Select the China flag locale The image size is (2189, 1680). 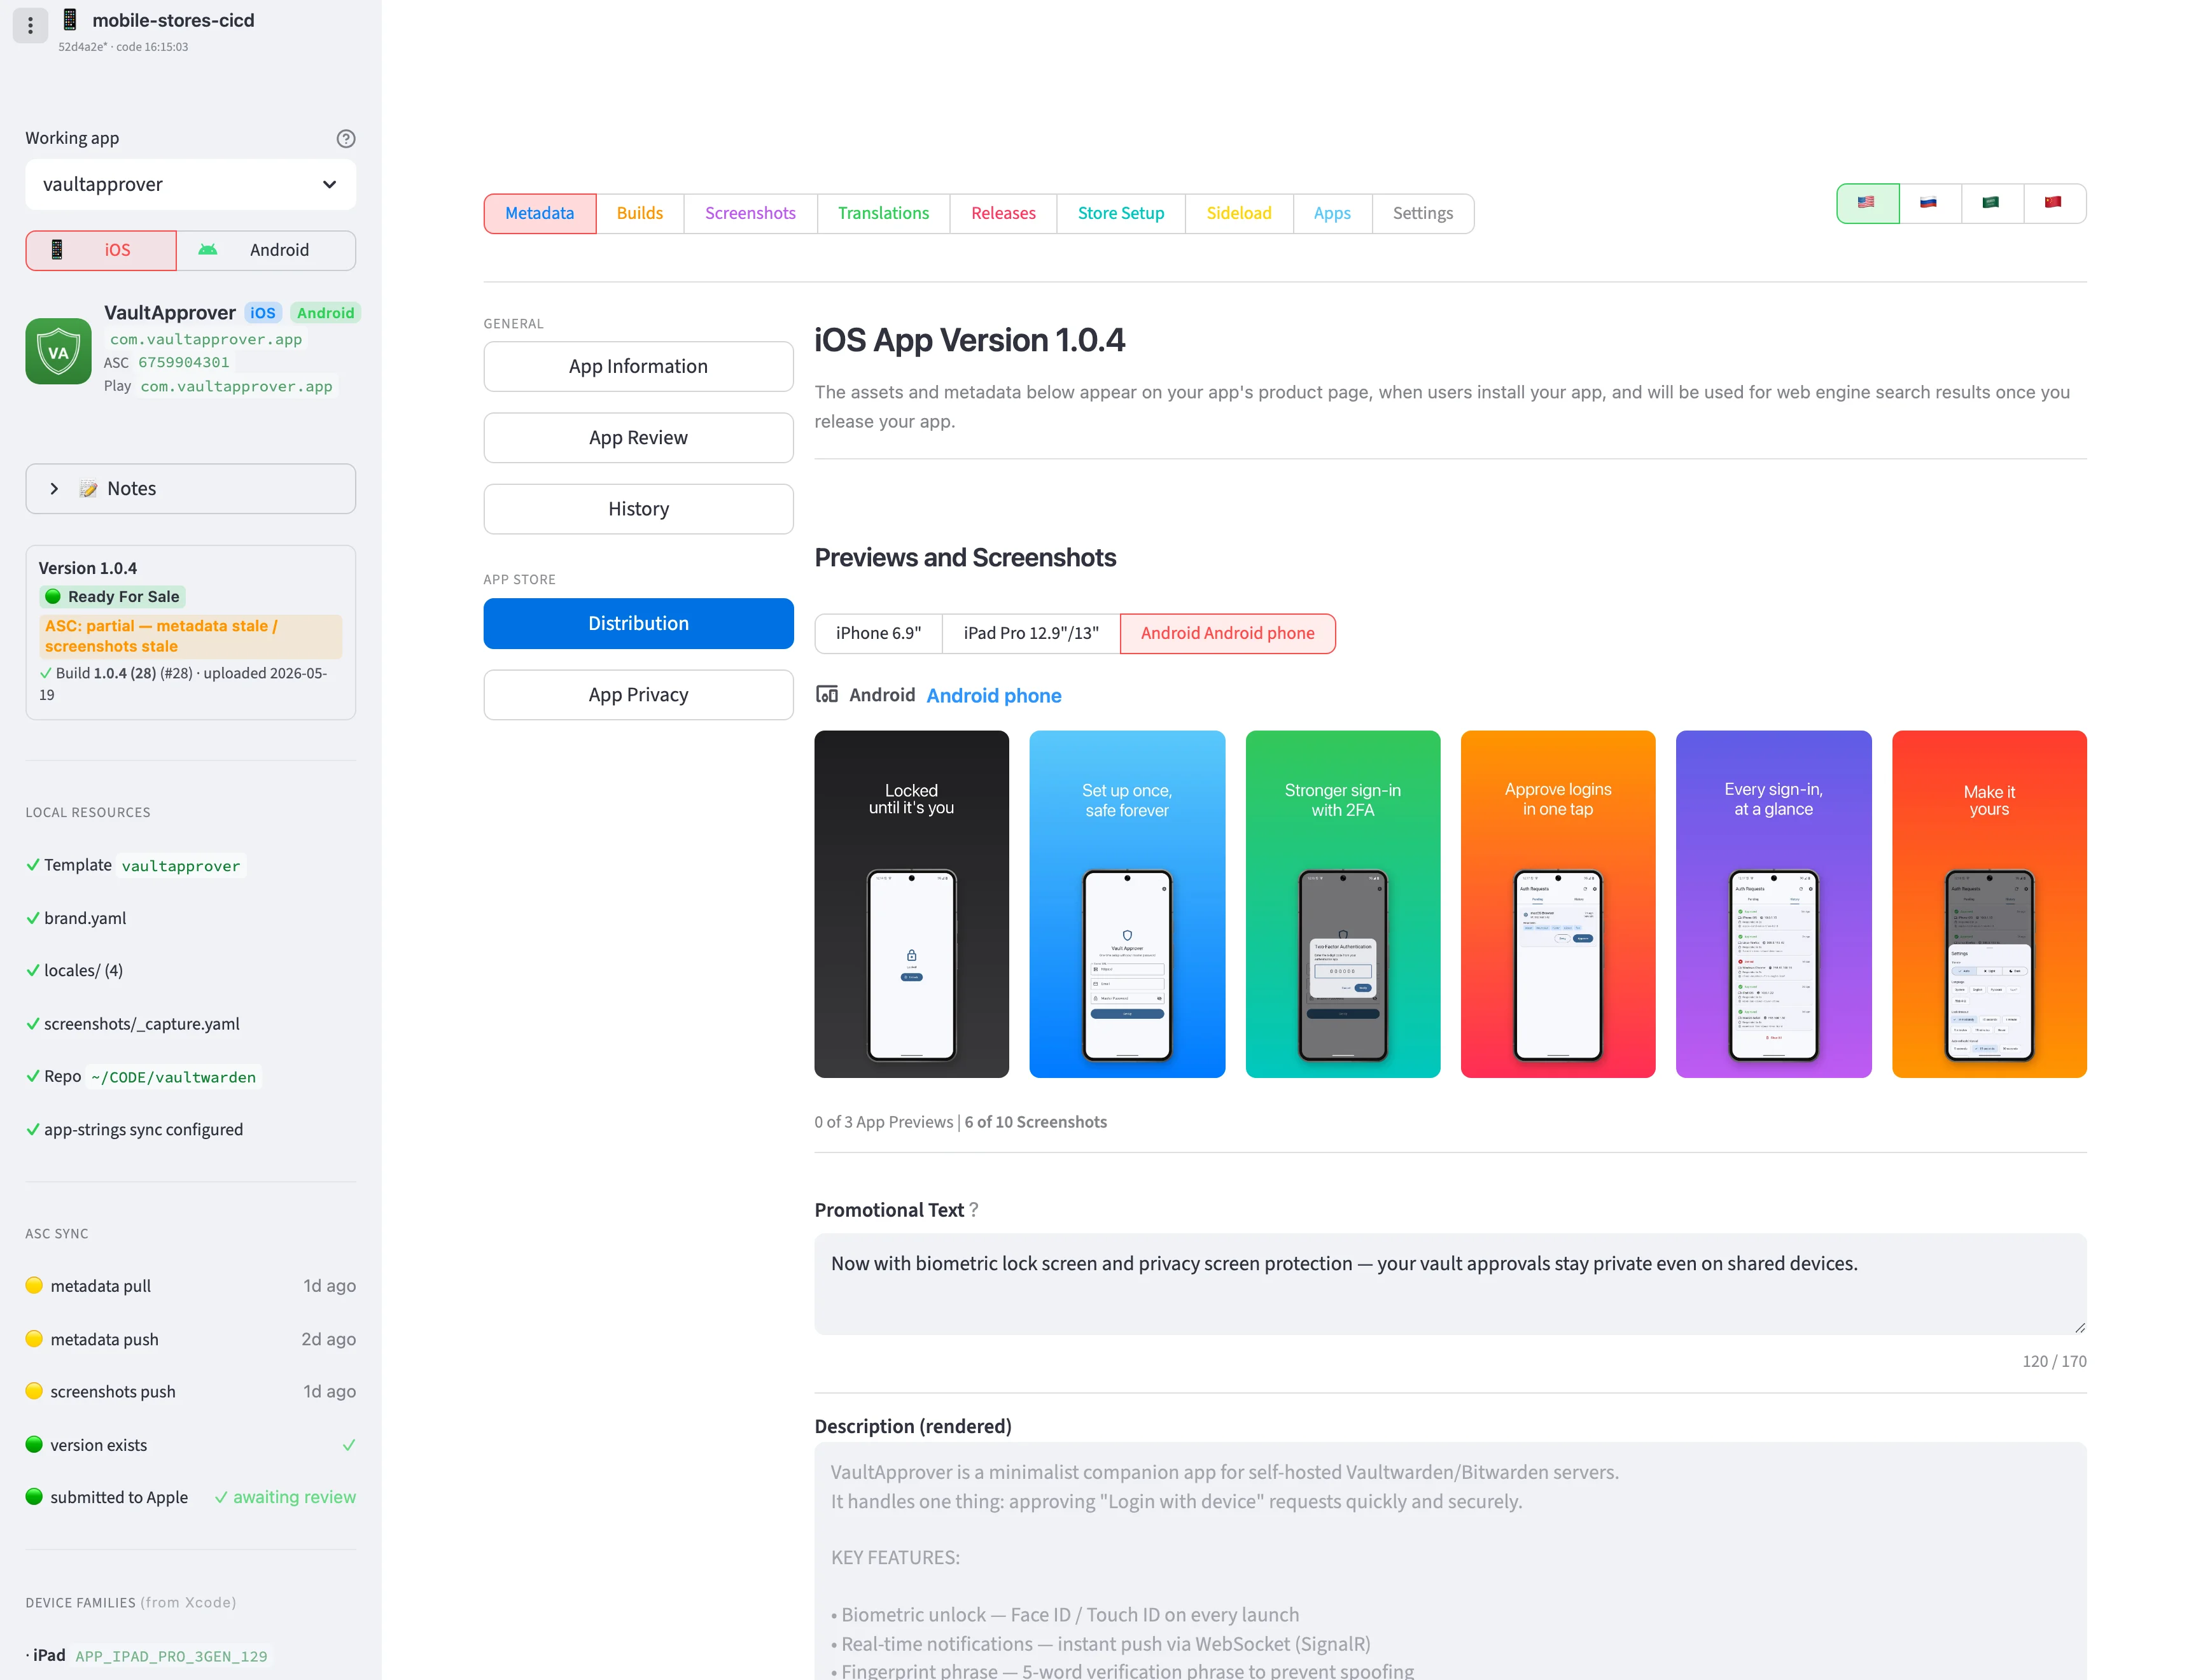(x=2054, y=203)
